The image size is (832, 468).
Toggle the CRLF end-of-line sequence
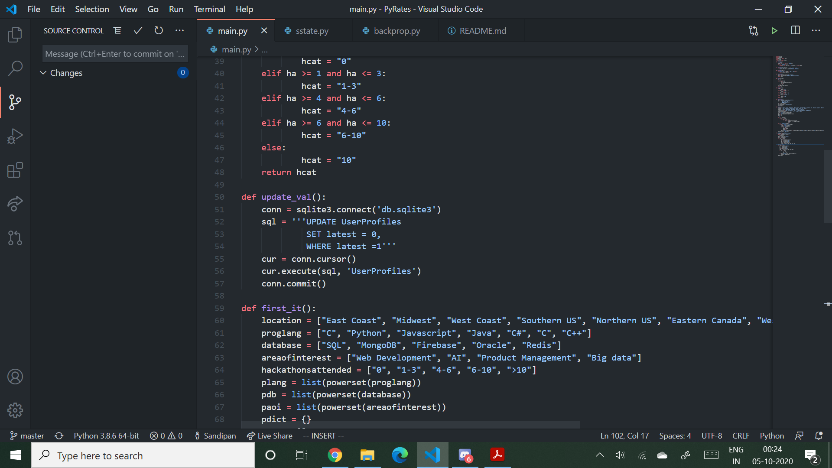[x=741, y=435]
